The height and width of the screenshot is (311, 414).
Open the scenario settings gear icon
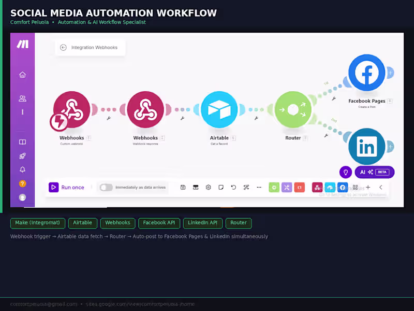(209, 187)
